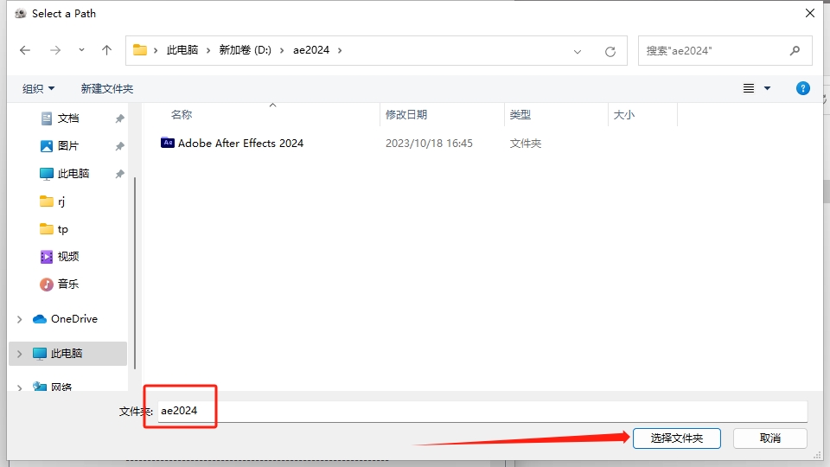Go forward to next folder

tap(55, 50)
